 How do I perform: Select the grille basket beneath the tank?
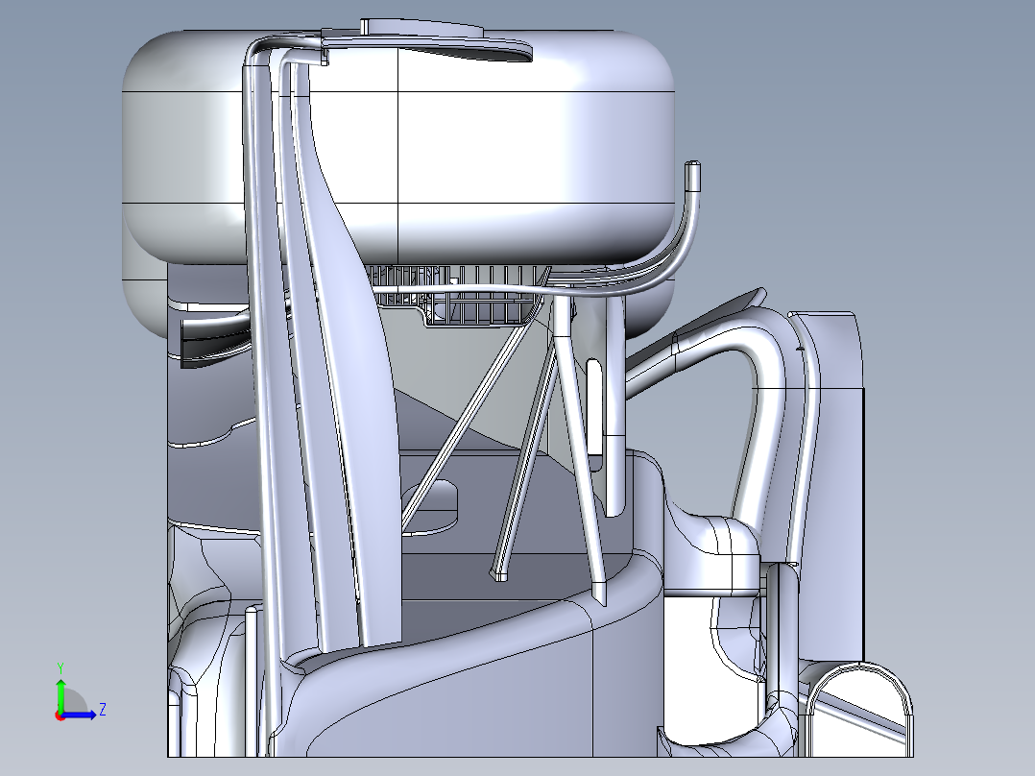tap(464, 295)
